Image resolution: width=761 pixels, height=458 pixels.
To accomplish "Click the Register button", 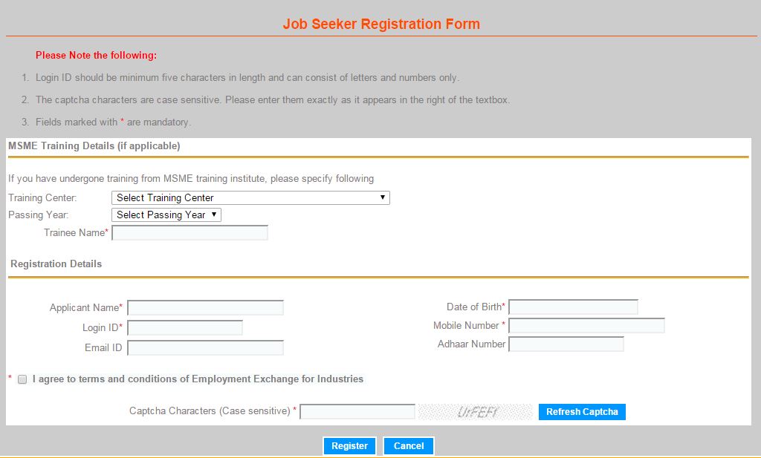I will coord(349,445).
